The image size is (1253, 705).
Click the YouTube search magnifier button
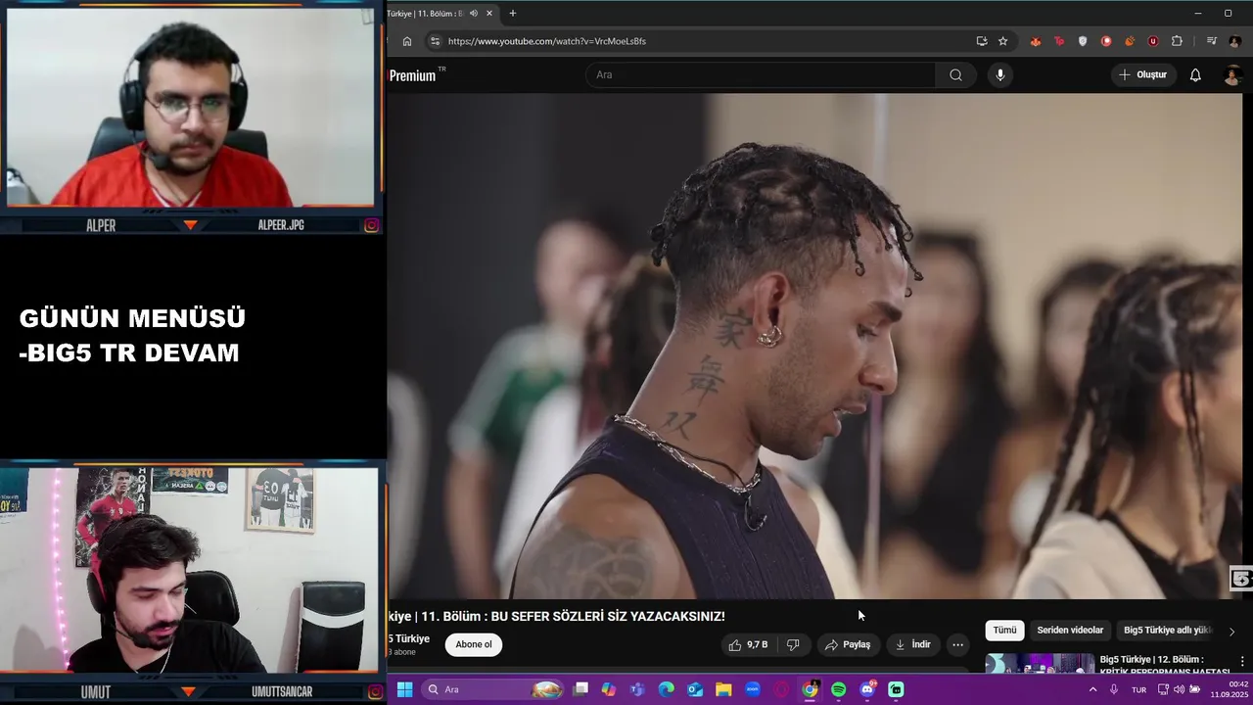[x=955, y=74]
